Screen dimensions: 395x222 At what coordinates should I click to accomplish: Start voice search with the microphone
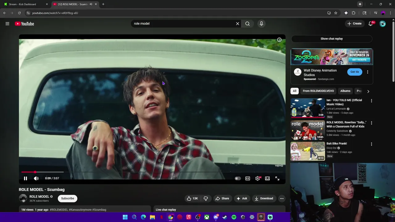click(x=261, y=23)
